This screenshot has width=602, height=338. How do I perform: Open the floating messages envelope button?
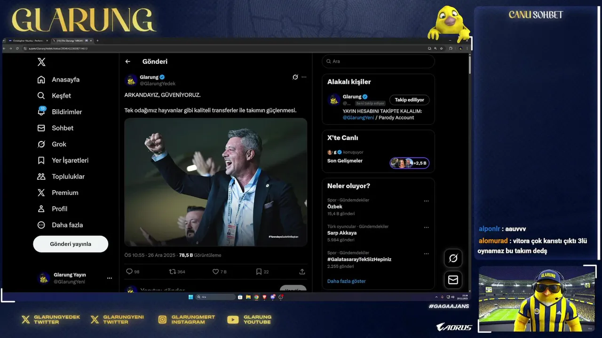453,280
